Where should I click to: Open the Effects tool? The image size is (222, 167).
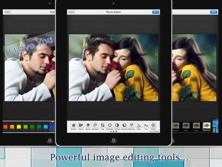[x=81, y=126]
